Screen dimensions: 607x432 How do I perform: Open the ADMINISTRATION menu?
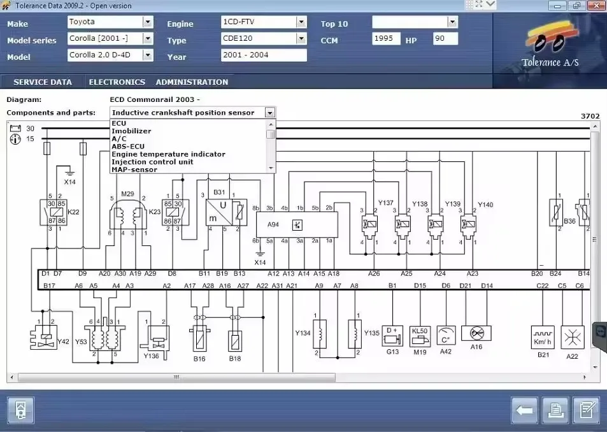(x=191, y=82)
